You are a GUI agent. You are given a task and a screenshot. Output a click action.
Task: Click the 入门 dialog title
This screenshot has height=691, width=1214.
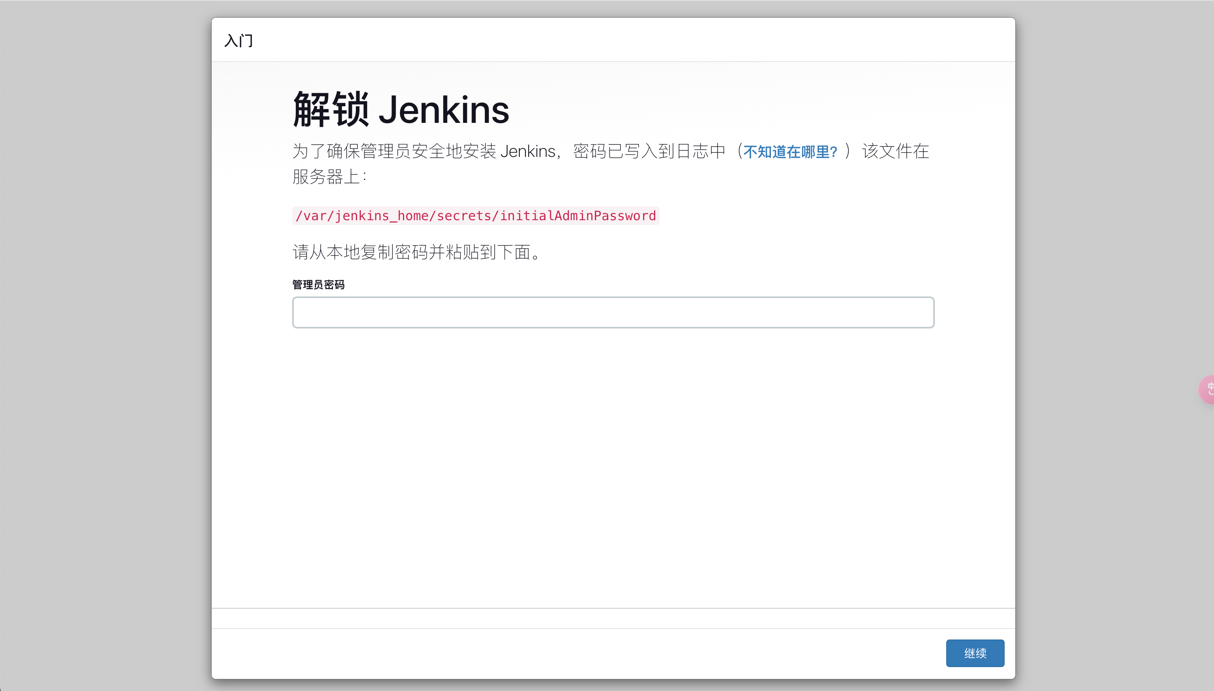pyautogui.click(x=239, y=41)
